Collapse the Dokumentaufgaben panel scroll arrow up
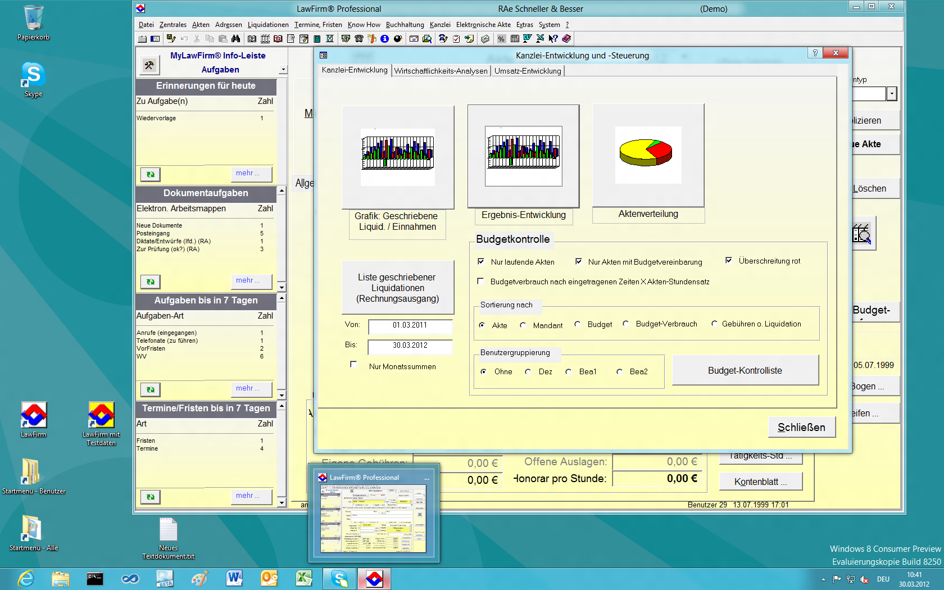944x590 pixels. [x=282, y=191]
